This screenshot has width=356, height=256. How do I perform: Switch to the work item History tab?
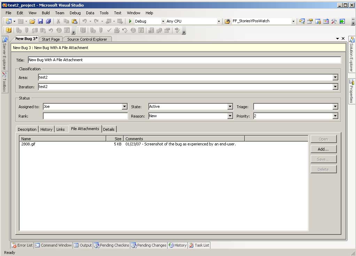[x=46, y=129]
